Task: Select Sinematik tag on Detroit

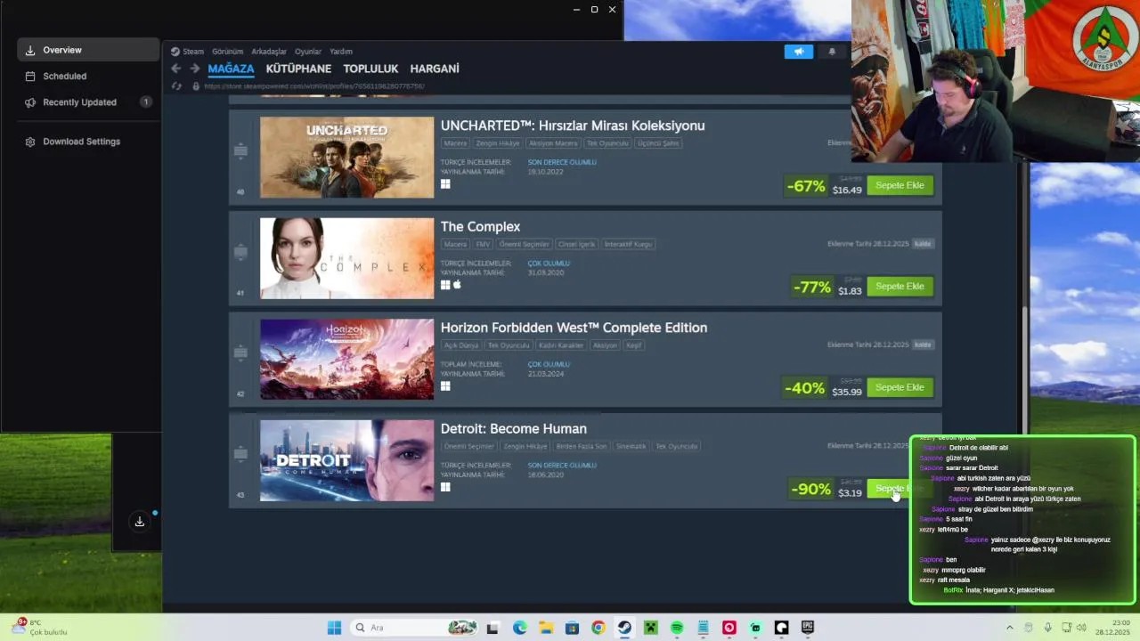Action: [x=631, y=446]
